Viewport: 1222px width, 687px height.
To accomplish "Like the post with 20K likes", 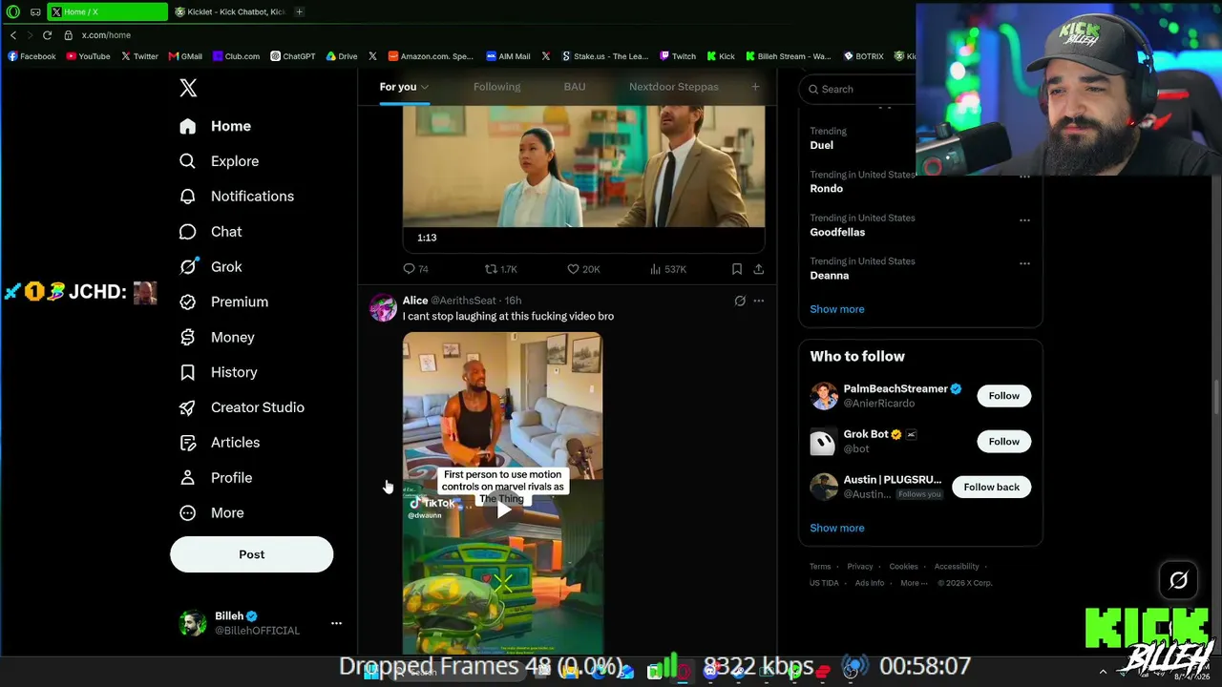I will [583, 269].
